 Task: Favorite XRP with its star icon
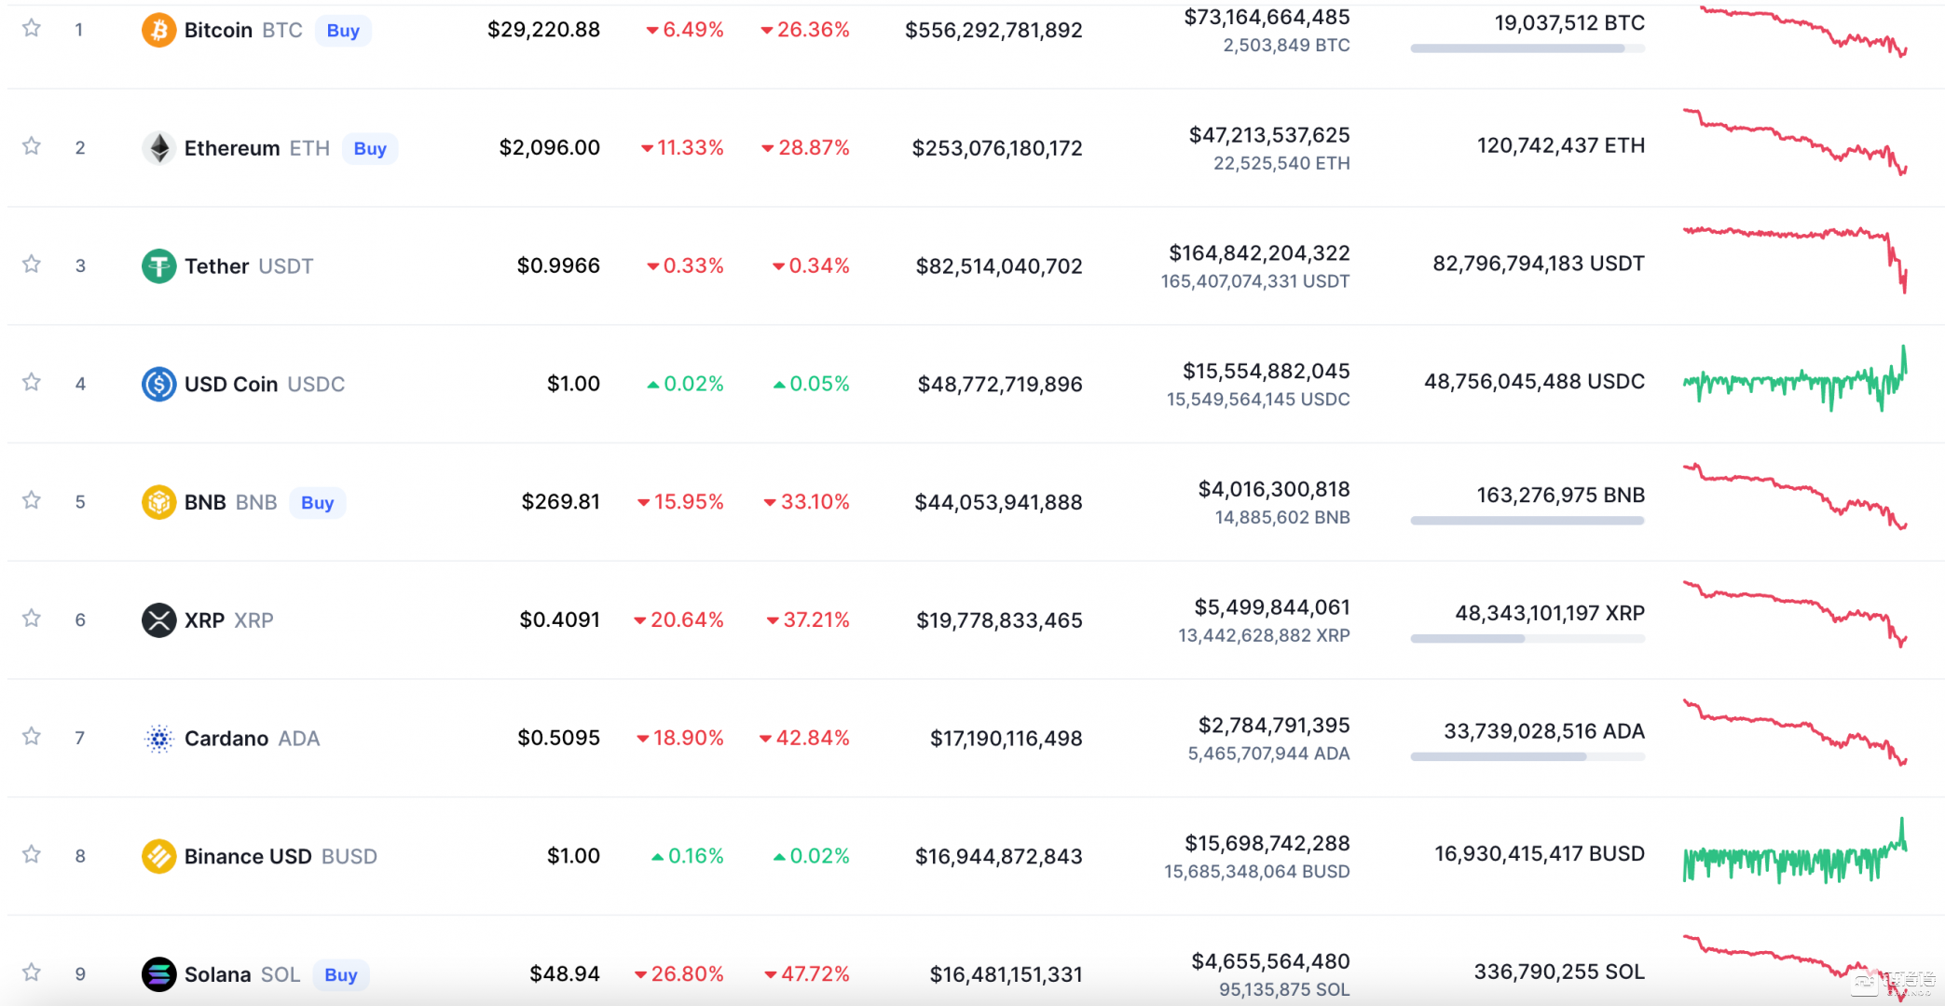(32, 619)
